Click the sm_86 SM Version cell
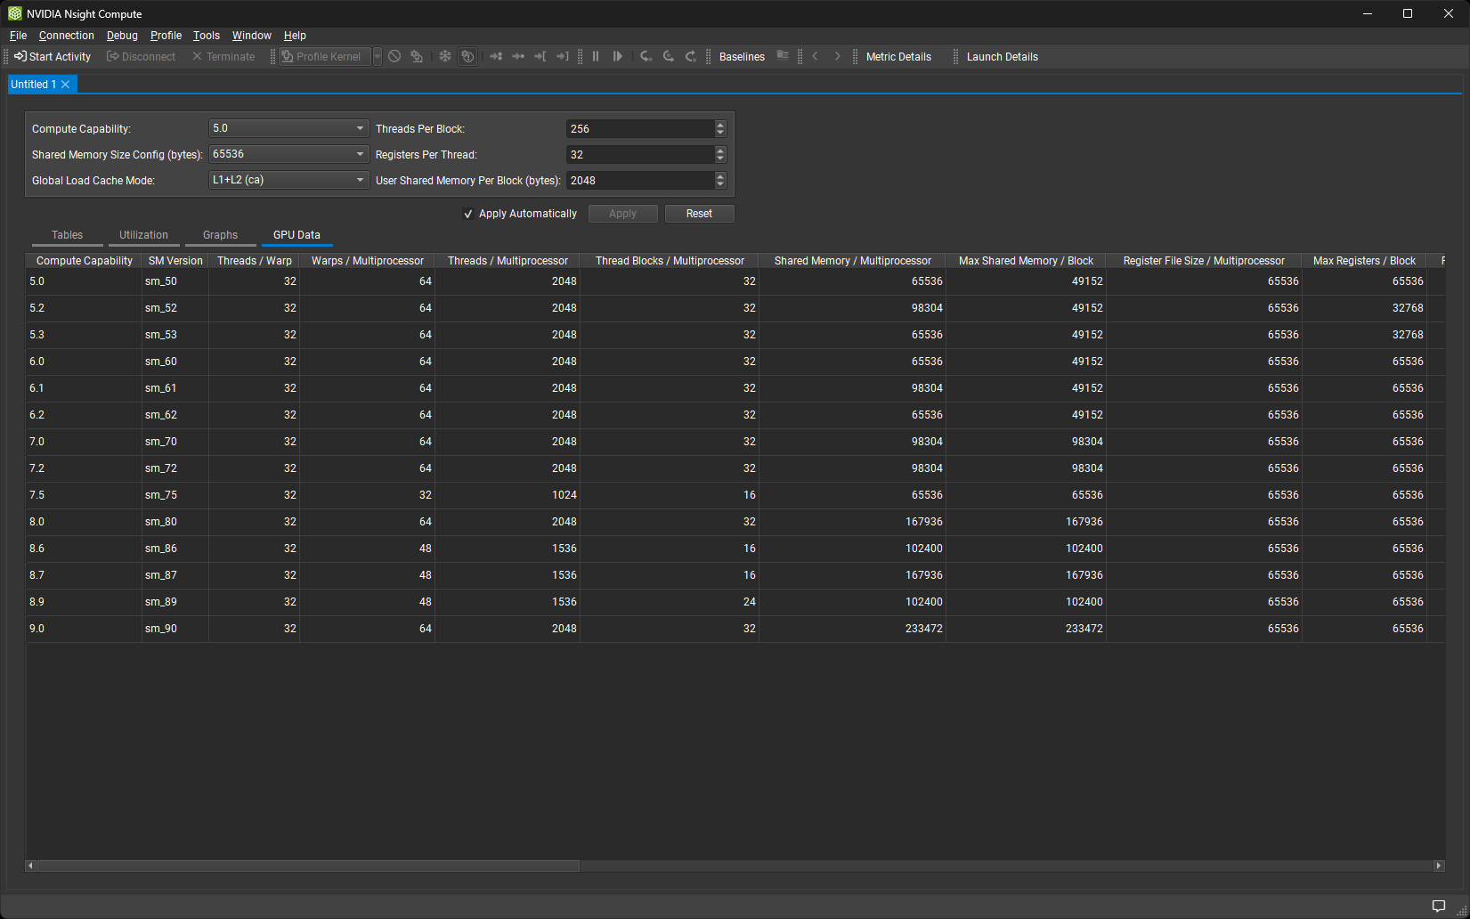This screenshot has width=1470, height=919. [x=175, y=549]
